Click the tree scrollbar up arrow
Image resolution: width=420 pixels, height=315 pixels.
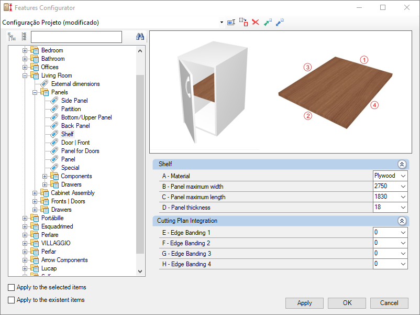(x=140, y=51)
